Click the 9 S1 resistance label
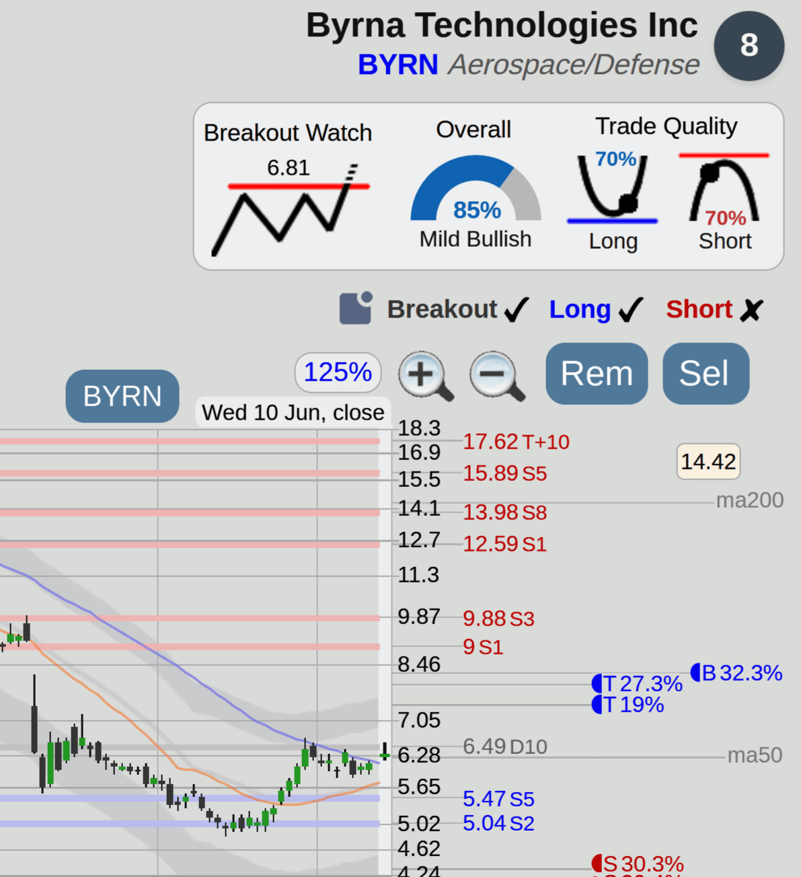Screen dimensions: 801x877 (483, 647)
